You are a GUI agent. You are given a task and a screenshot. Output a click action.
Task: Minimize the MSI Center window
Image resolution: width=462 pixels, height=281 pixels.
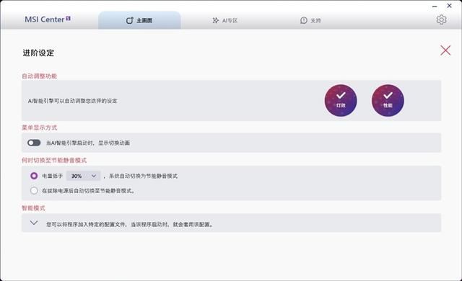pos(435,6)
